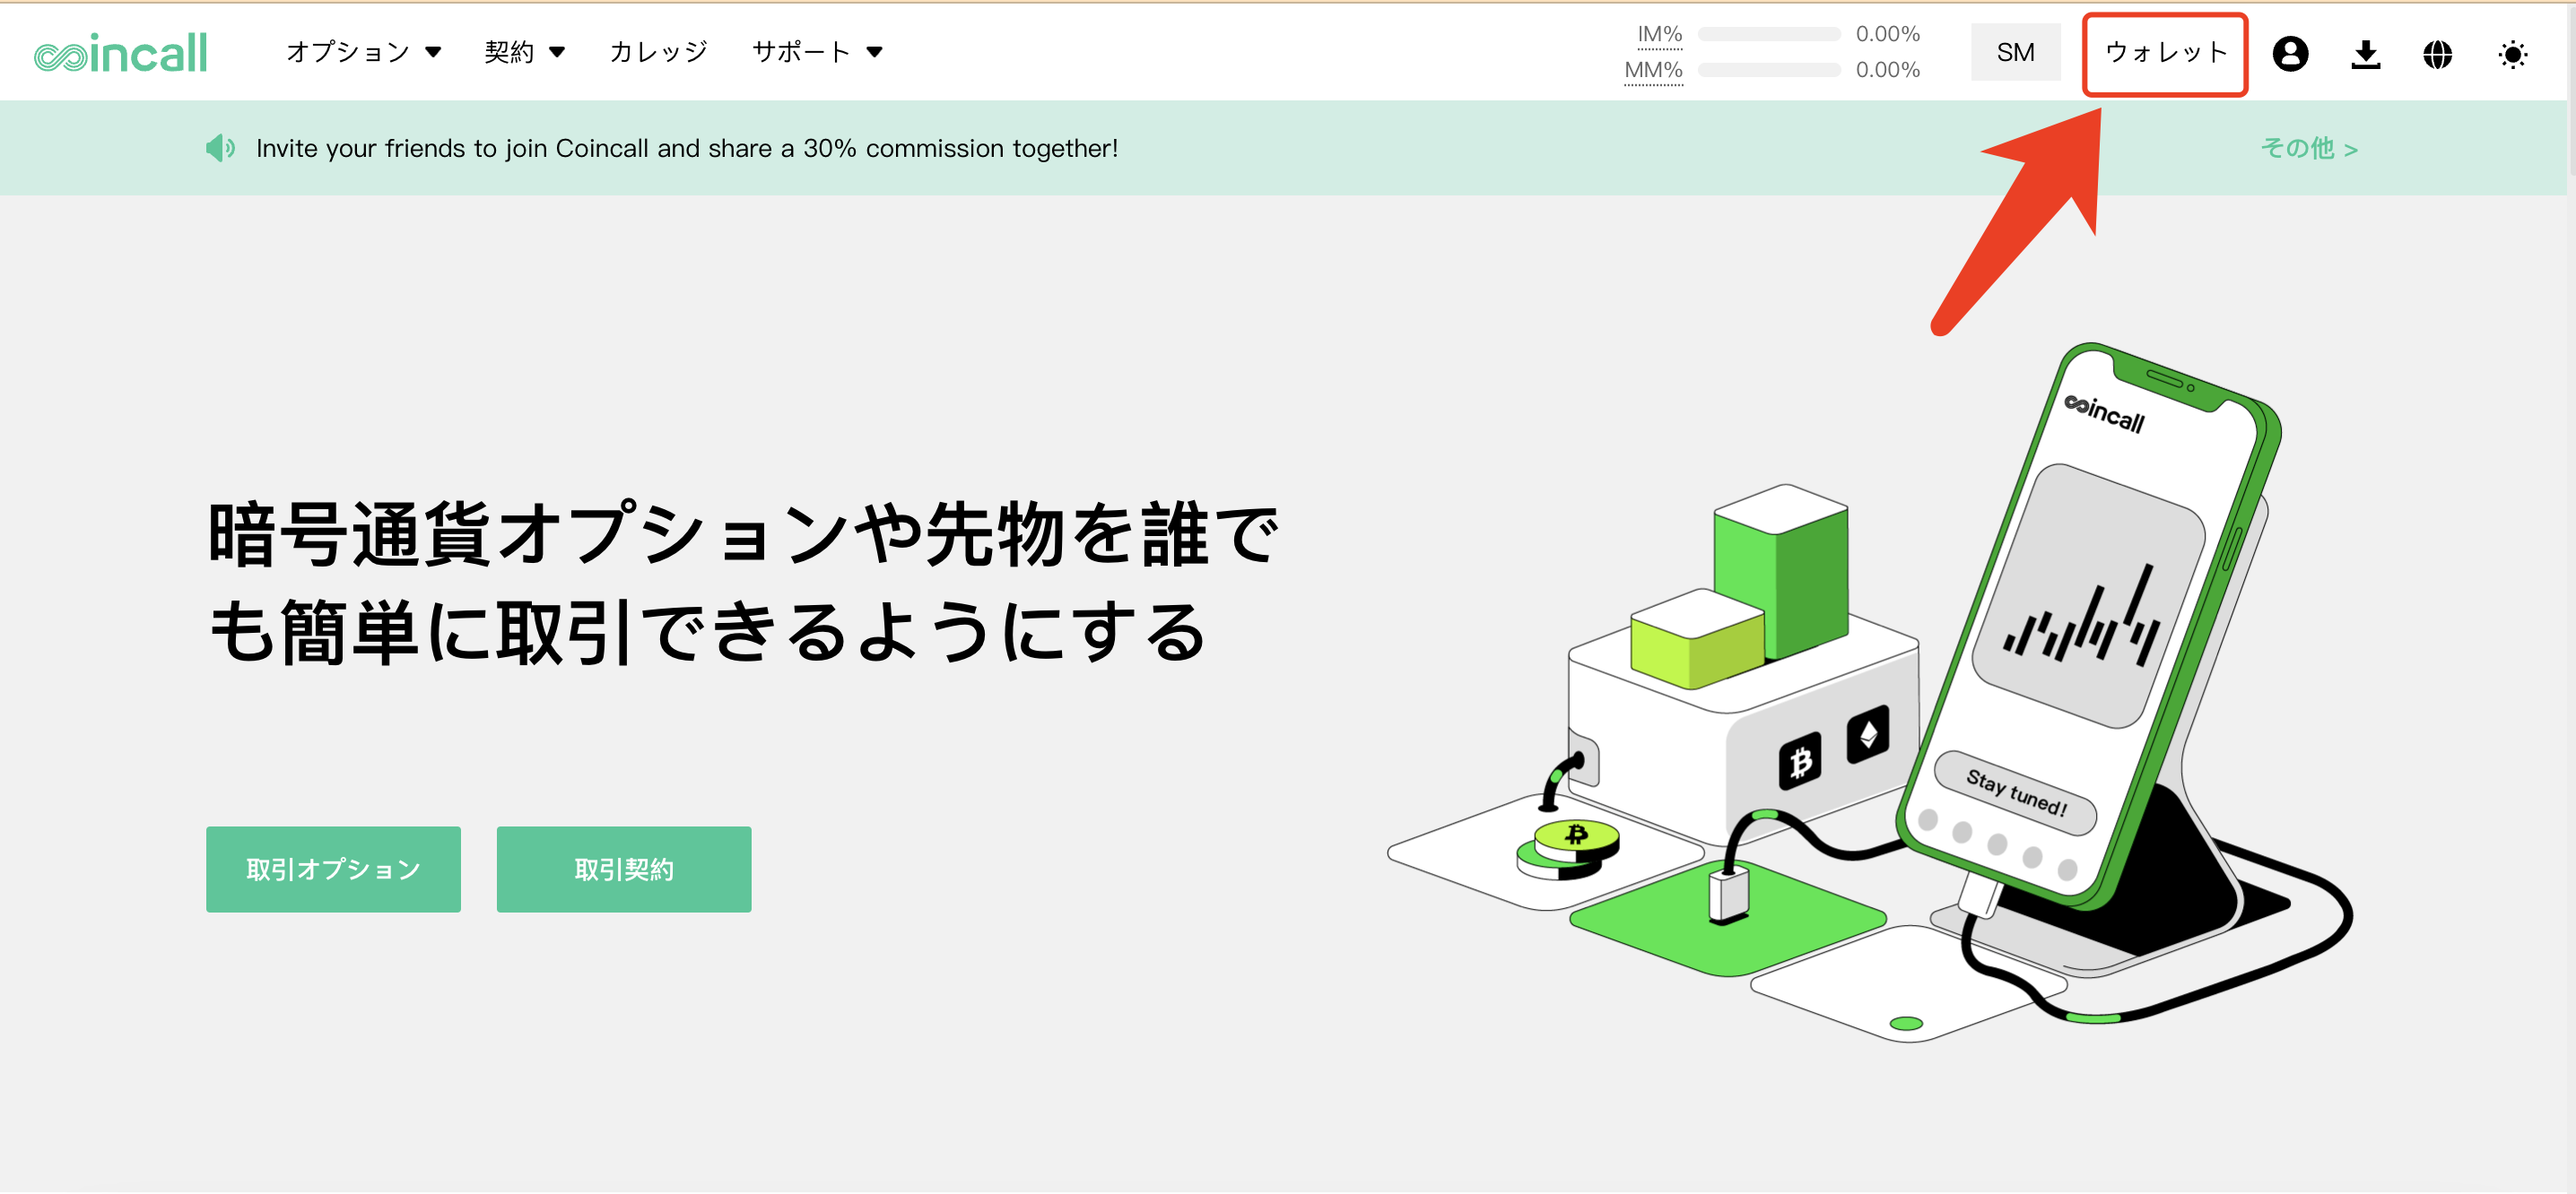The width and height of the screenshot is (2576, 1194).
Task: Toggle light/dark theme sun icon
Action: click(2512, 54)
